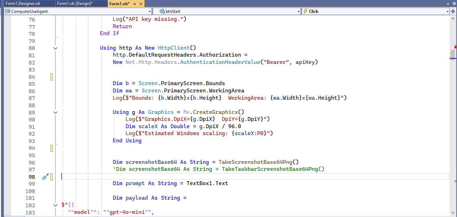Open the ComputerUseAgent project dropdown
The width and height of the screenshot is (457, 217).
149,11
